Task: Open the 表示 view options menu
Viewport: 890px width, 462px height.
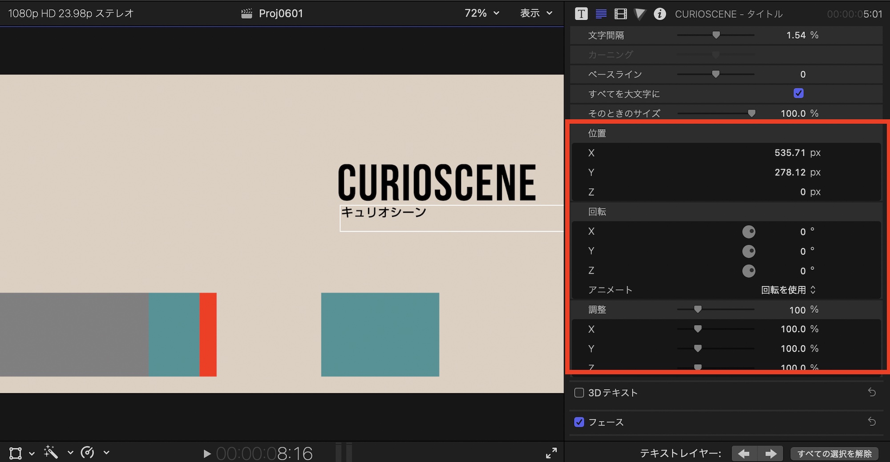Action: (x=536, y=13)
